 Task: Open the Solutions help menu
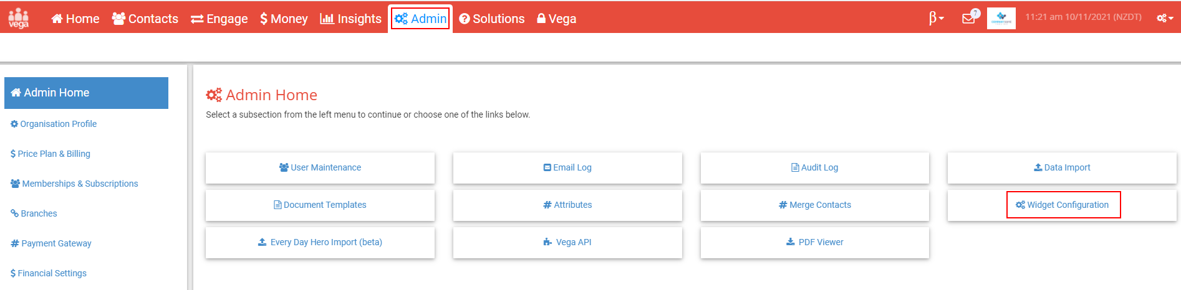[x=492, y=19]
